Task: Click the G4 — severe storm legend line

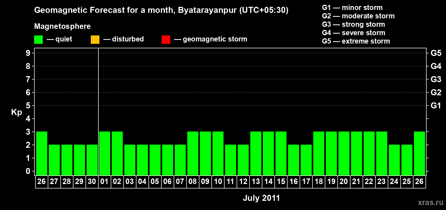Action: click(x=353, y=33)
